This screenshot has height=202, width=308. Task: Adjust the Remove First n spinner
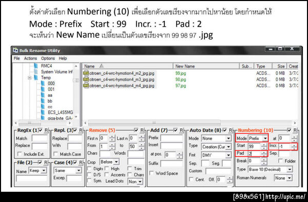click(112, 138)
